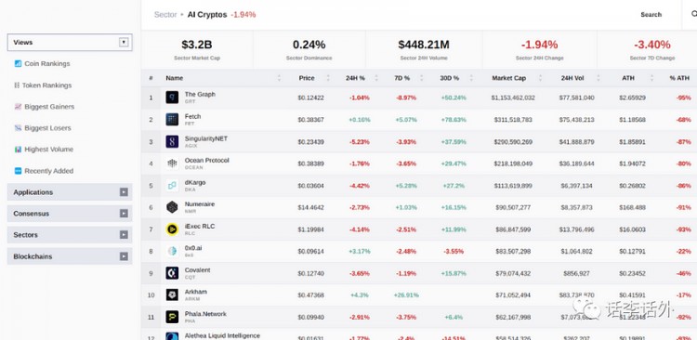Viewport: 697px width, 340px height.
Task: Open the Views dropdown arrow
Action: 124,42
